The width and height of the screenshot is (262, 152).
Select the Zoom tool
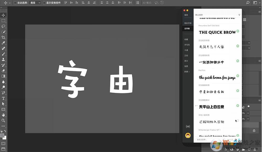(x=3, y=120)
